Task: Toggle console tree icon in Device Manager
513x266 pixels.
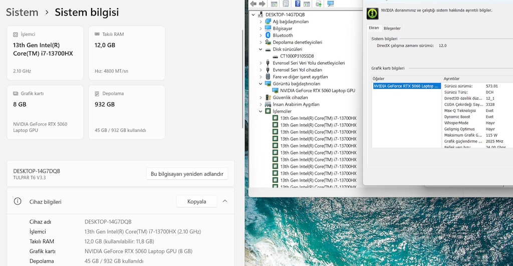Action: (x=274, y=3)
